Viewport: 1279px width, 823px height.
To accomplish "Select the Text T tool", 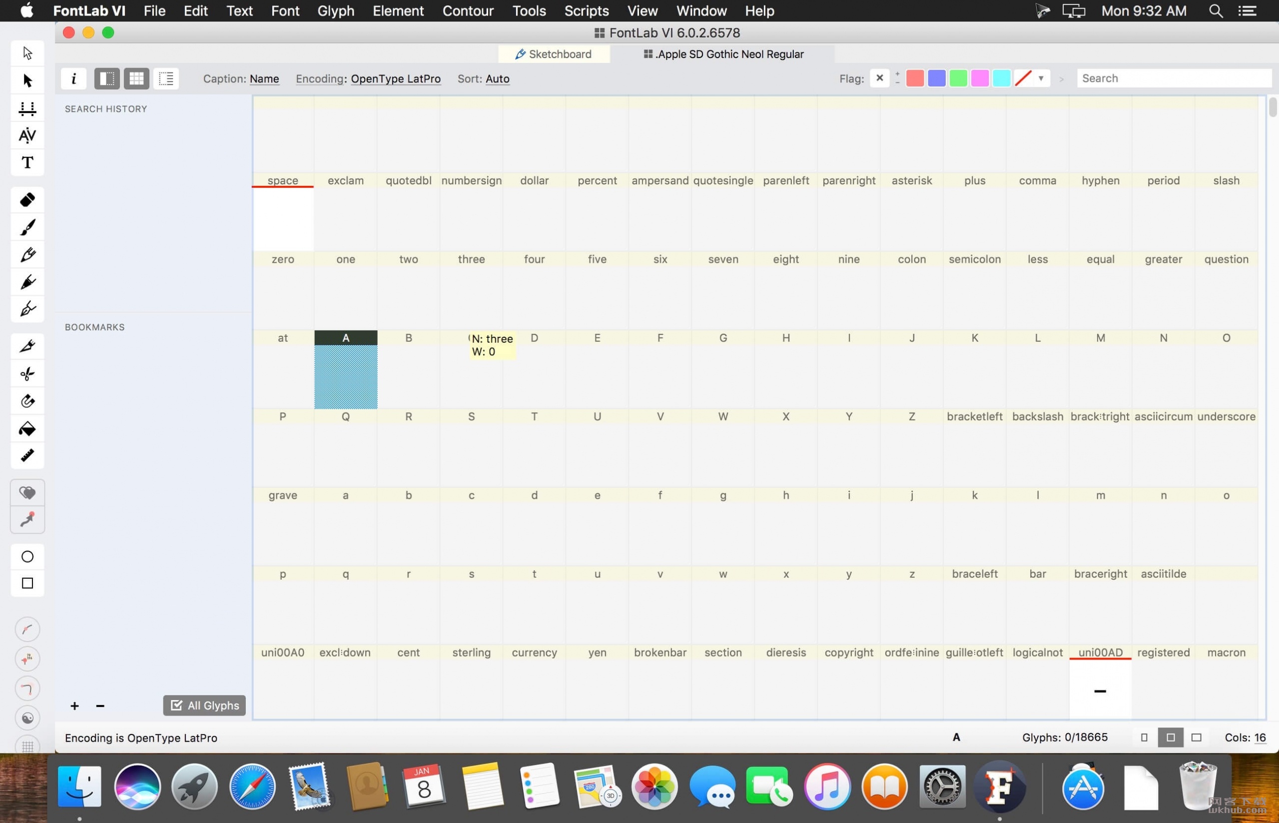I will tap(27, 162).
